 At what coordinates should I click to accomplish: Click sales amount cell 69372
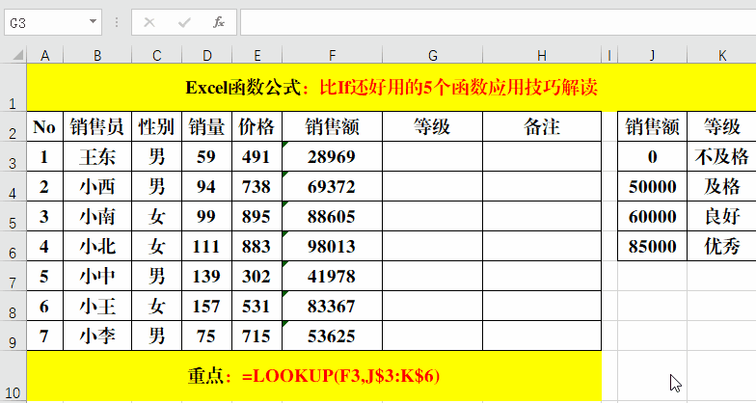click(332, 187)
